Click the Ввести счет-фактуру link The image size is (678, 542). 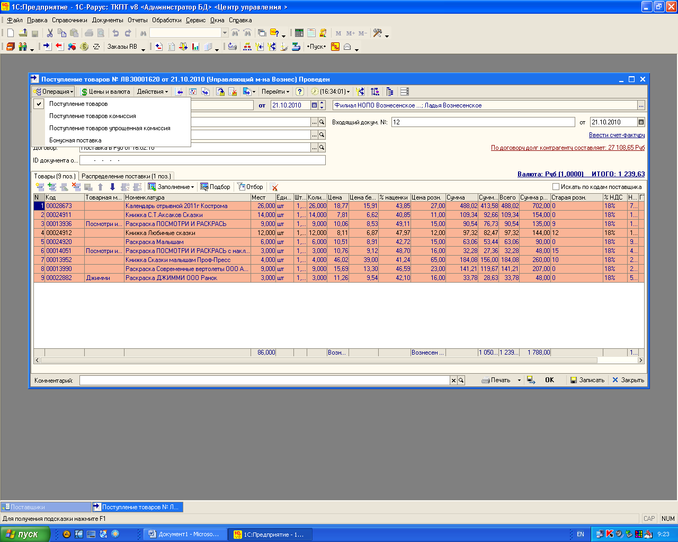coord(617,135)
